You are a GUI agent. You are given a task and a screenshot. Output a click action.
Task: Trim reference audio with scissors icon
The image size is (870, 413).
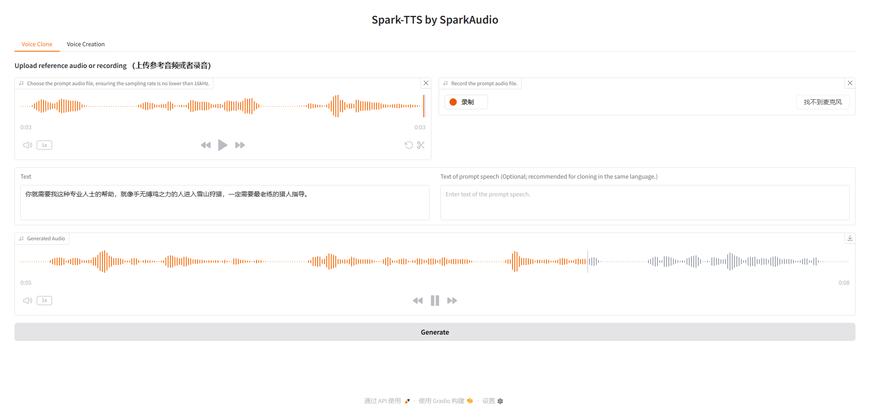click(421, 145)
